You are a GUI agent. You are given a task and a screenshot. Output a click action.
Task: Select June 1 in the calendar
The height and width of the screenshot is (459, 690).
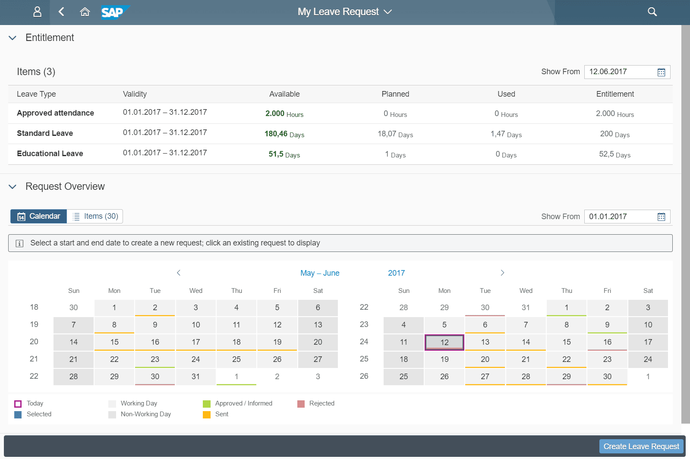coord(567,308)
